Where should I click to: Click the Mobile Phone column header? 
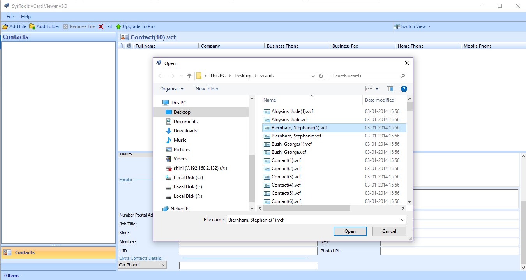click(x=493, y=46)
